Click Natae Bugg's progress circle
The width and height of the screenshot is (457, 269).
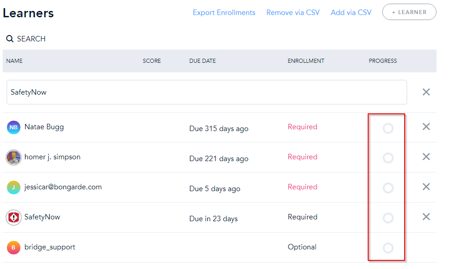coord(388,128)
